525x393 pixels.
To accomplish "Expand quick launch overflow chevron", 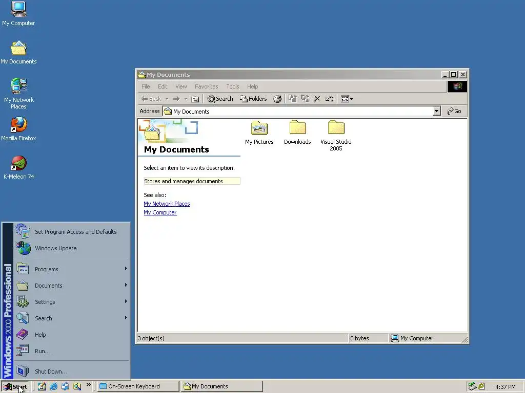I will [x=88, y=385].
